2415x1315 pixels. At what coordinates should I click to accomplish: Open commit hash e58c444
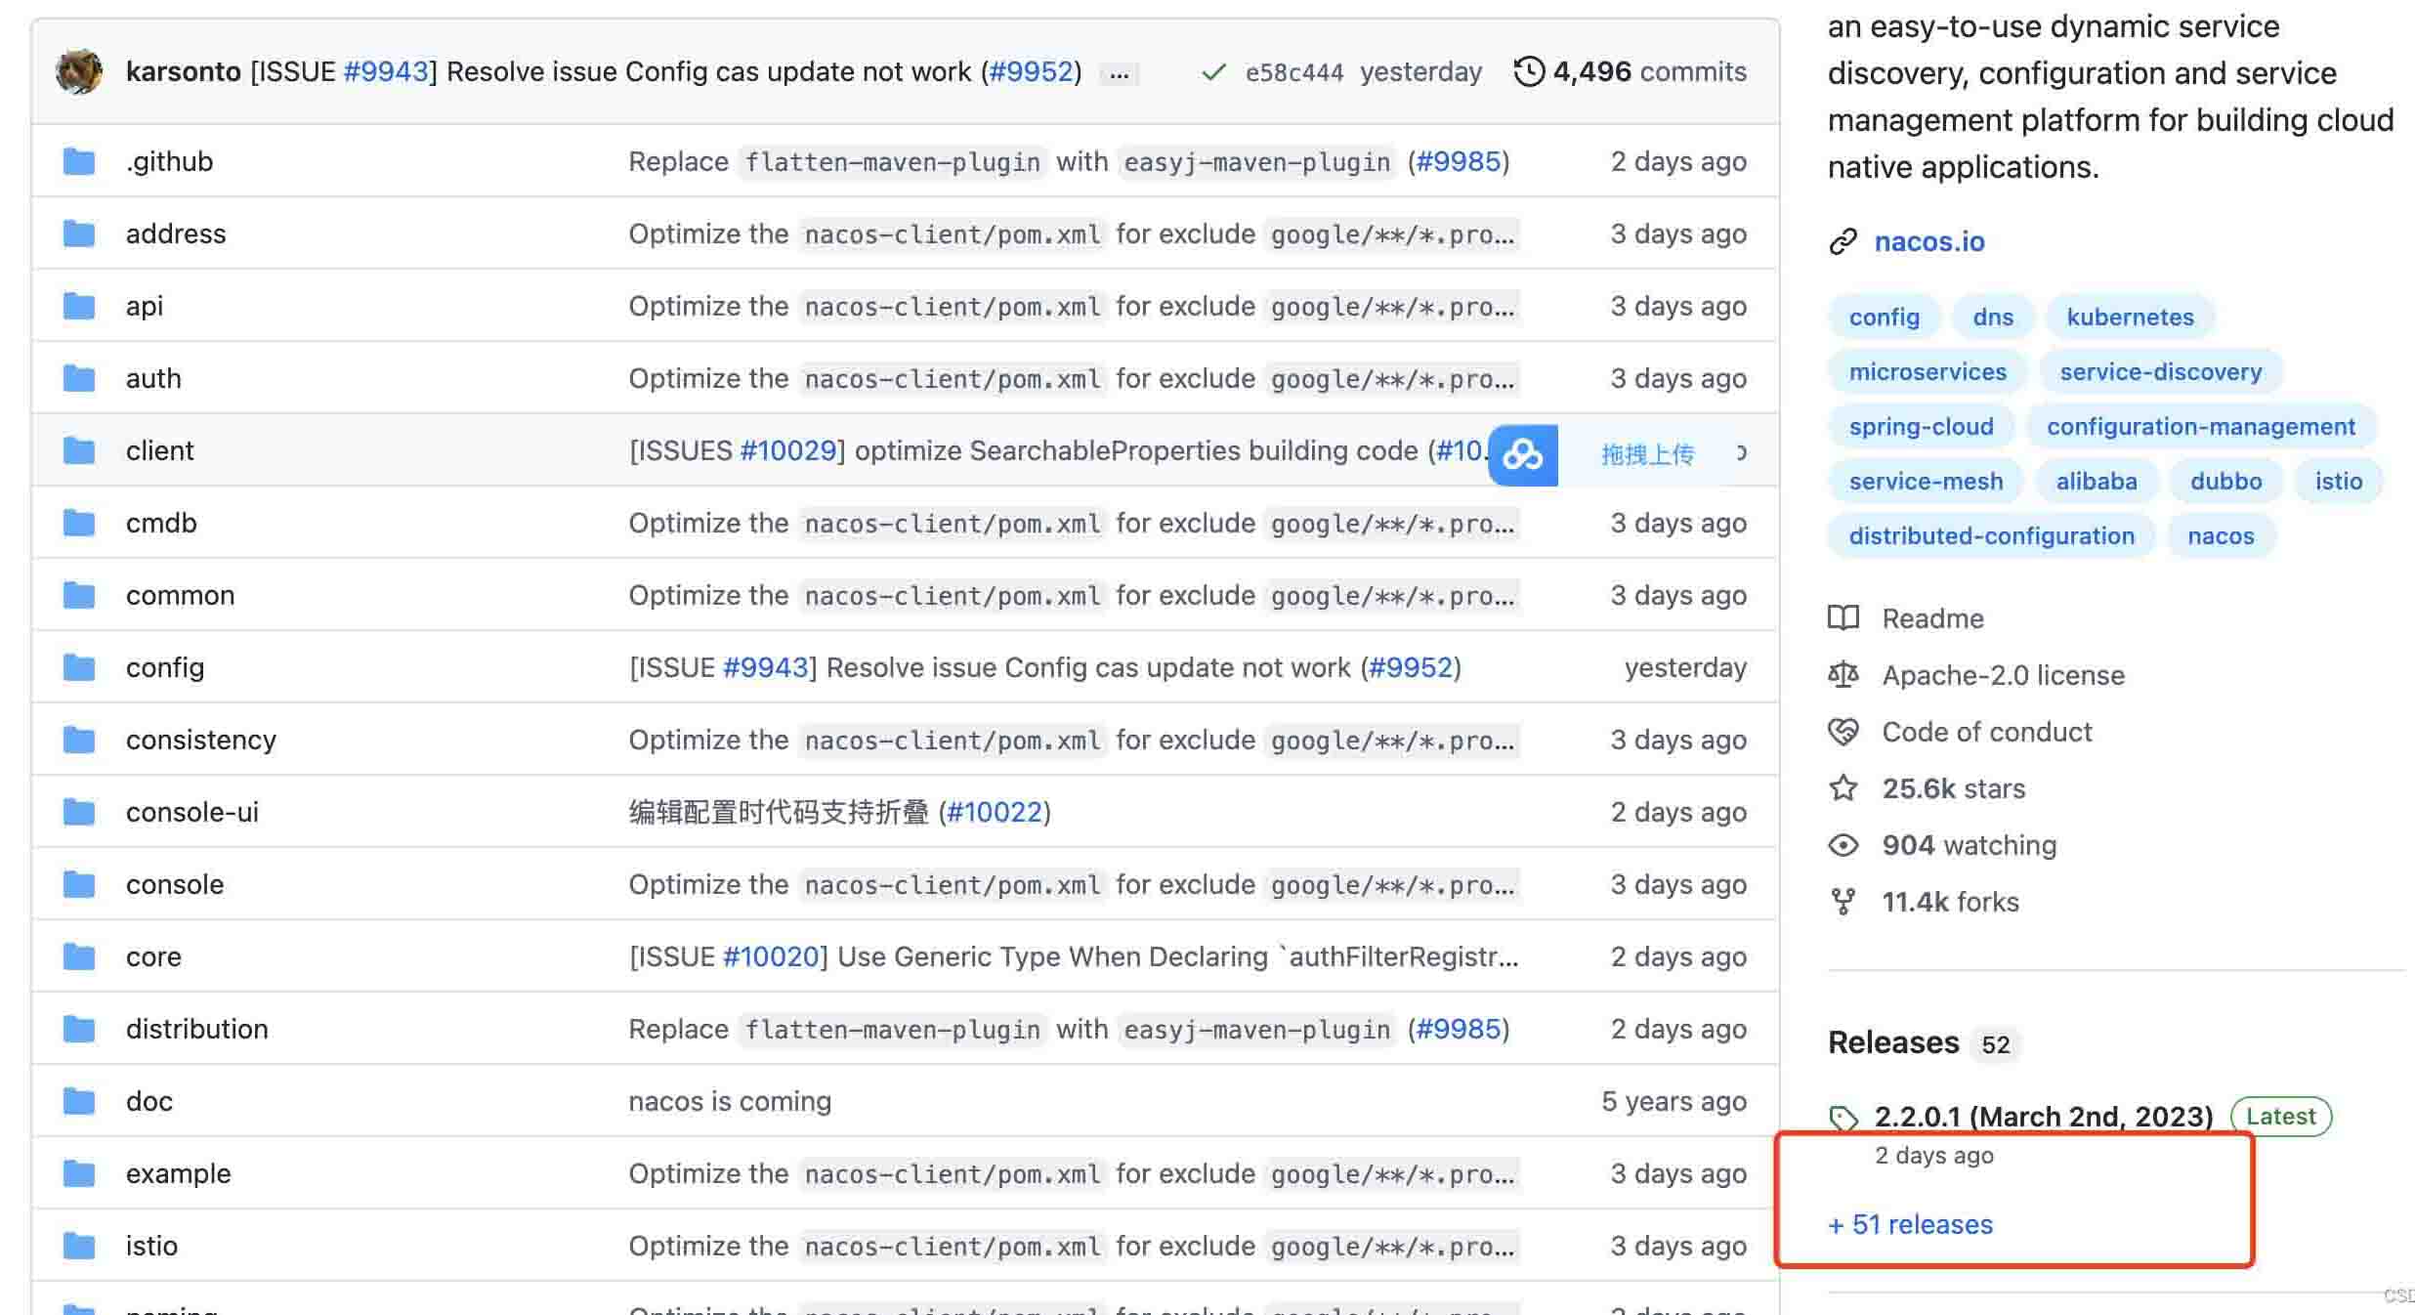1294,72
